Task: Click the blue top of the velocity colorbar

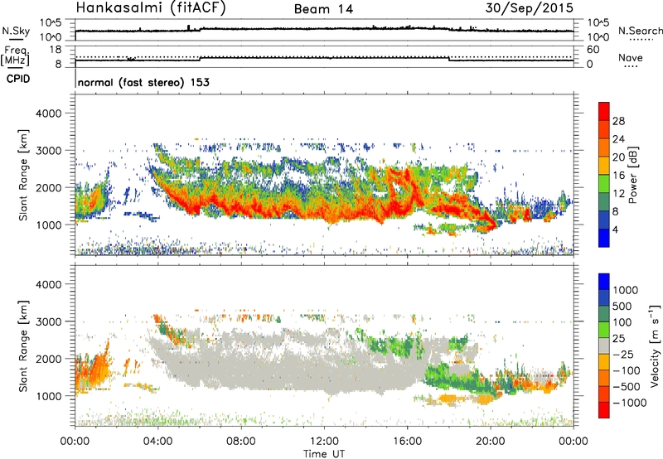Action: pyautogui.click(x=604, y=282)
